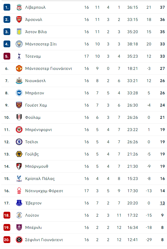This screenshot has height=249, width=167.
Task: Select the Manchester City badge icon
Action: (x=19, y=44)
